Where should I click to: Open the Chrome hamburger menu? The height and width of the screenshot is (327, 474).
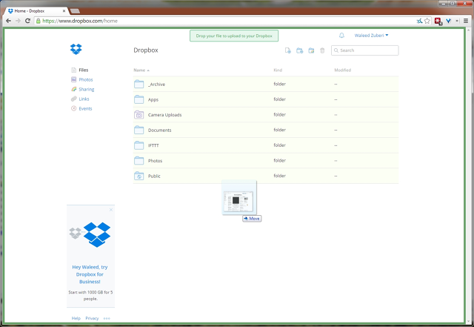466,21
